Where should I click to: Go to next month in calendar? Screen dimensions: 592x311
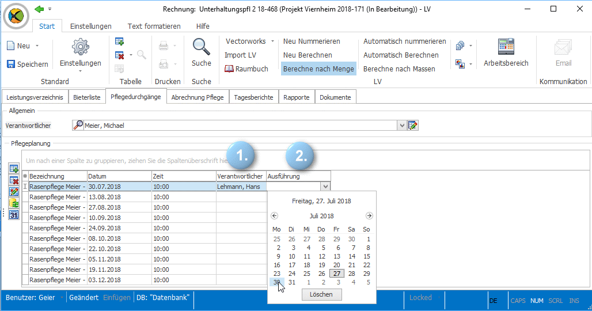click(x=369, y=216)
